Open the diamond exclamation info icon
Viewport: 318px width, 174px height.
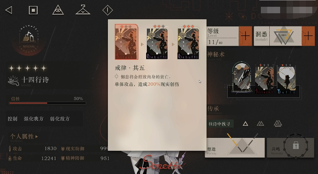108,10
